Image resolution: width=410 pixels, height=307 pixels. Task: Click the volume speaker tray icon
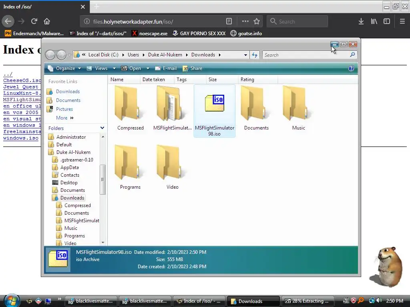click(379, 301)
